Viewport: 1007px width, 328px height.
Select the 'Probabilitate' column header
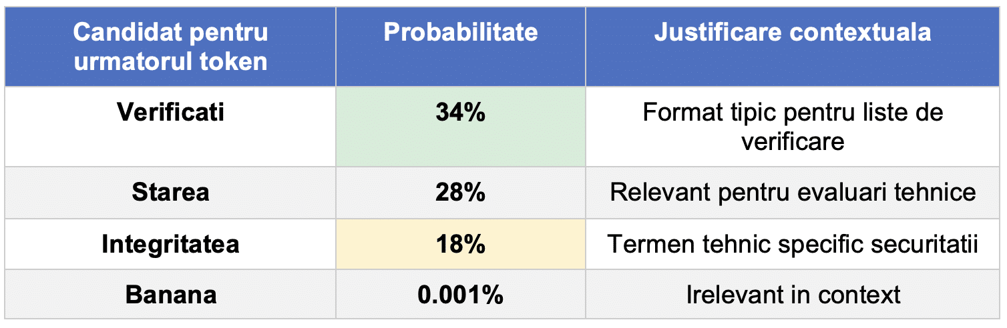461,32
